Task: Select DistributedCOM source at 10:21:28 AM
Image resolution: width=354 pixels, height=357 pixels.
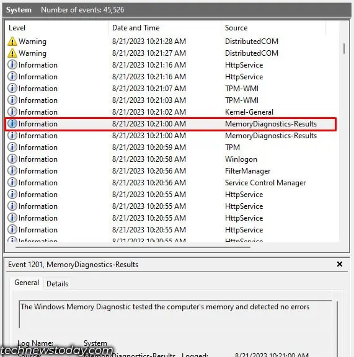Action: (252, 42)
